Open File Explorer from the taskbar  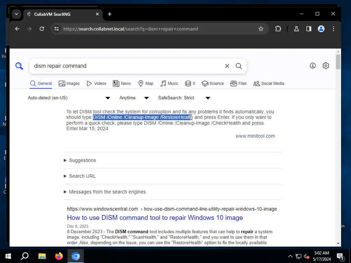tap(42, 256)
